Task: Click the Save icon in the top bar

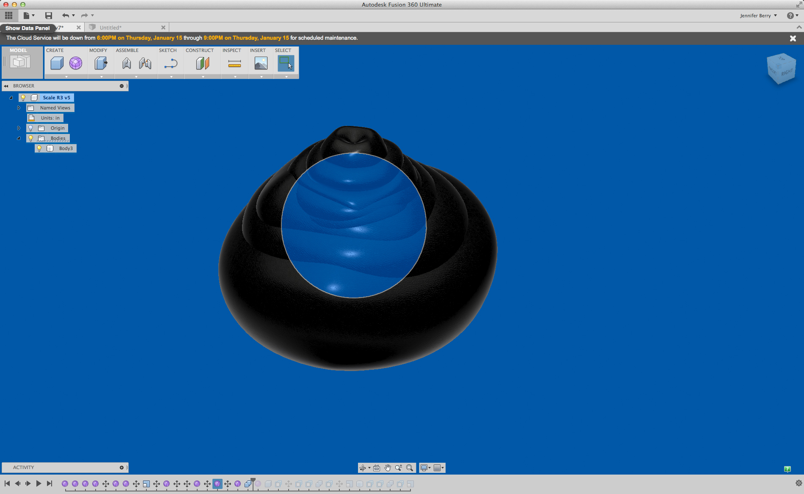Action: [49, 16]
